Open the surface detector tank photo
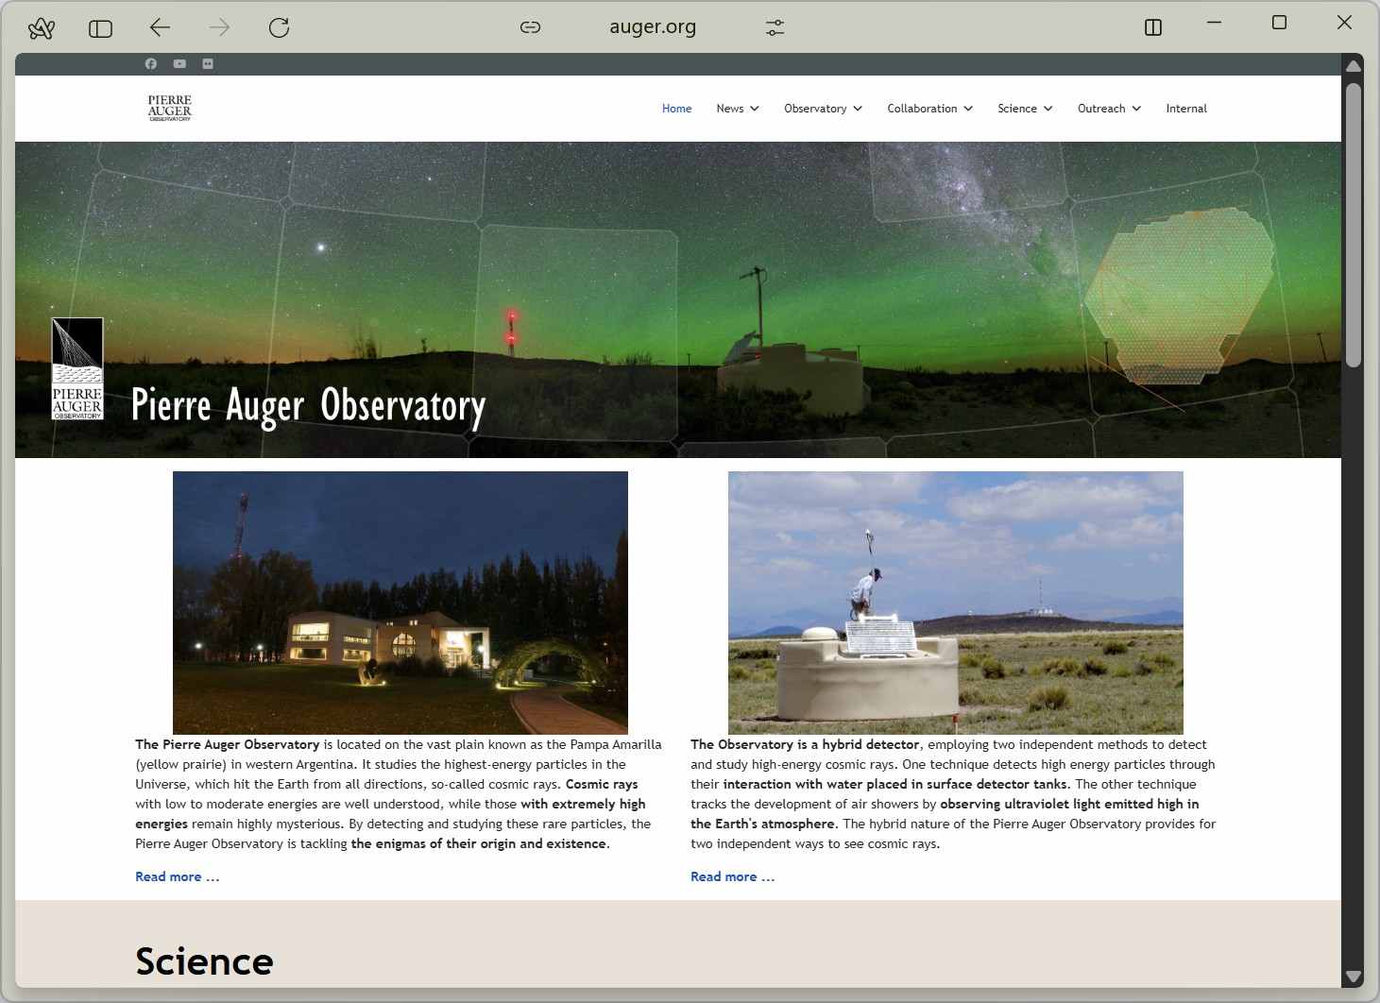Screen dimensions: 1380x1003 [955, 603]
